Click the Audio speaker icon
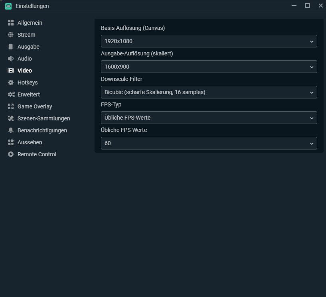This screenshot has width=326, height=297. point(11,59)
